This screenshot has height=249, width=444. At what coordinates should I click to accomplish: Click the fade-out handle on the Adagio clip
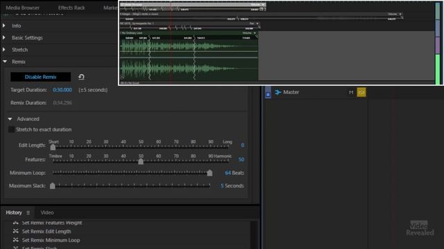click(402, 17)
